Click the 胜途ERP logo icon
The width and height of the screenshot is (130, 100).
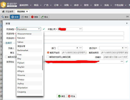(3, 5)
